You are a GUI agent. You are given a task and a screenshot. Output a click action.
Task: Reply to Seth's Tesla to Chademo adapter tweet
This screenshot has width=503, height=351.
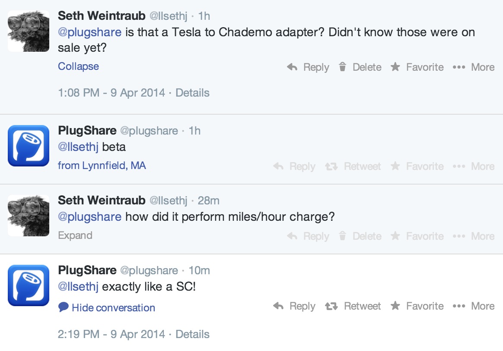308,67
